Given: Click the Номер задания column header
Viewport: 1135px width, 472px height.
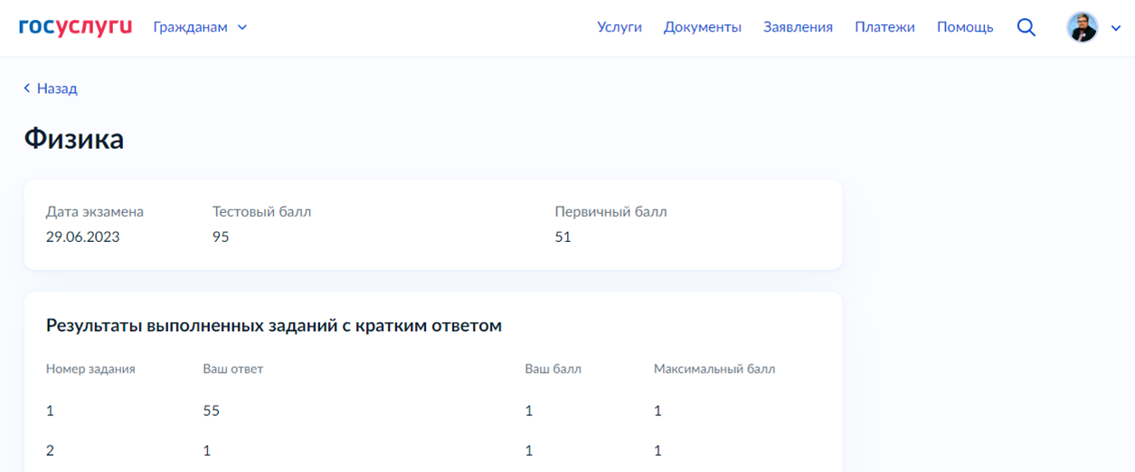Looking at the screenshot, I should tap(90, 369).
